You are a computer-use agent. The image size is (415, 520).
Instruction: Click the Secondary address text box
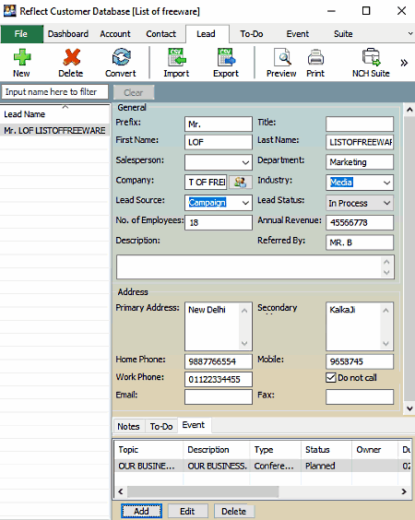pos(360,326)
